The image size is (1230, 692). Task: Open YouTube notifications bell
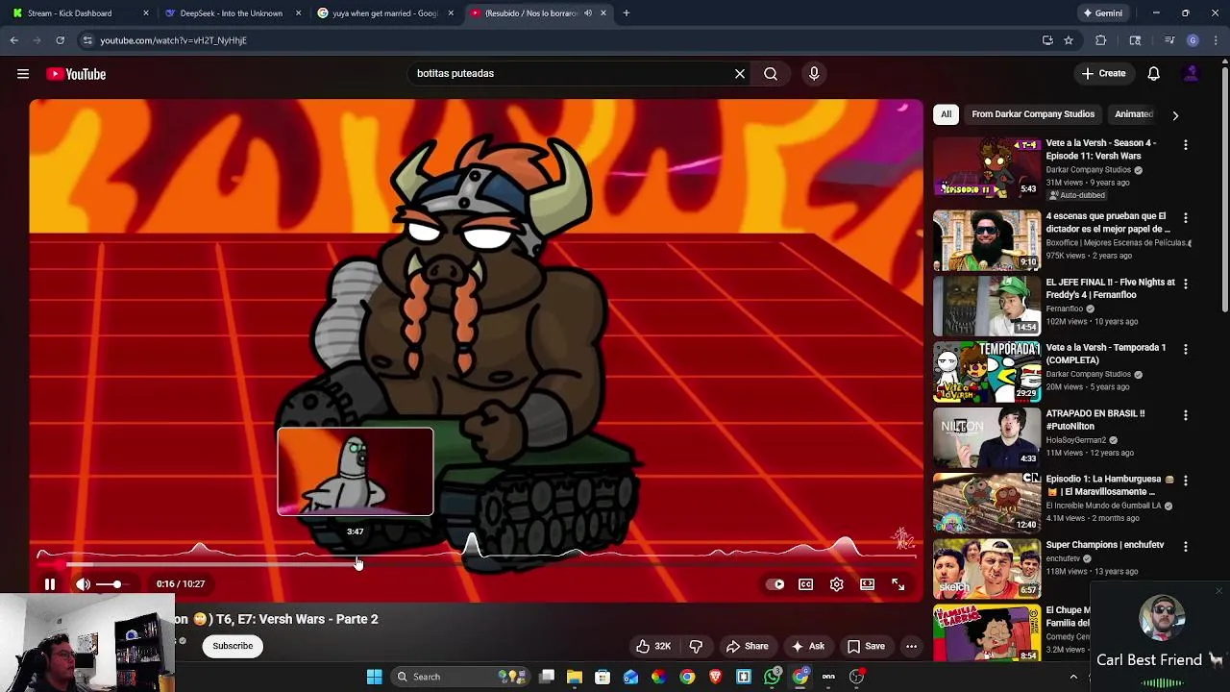[x=1154, y=73]
